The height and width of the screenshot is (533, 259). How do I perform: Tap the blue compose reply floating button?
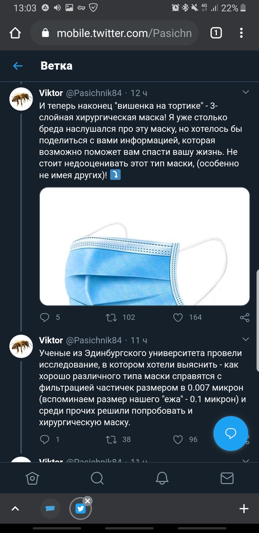[x=231, y=433]
